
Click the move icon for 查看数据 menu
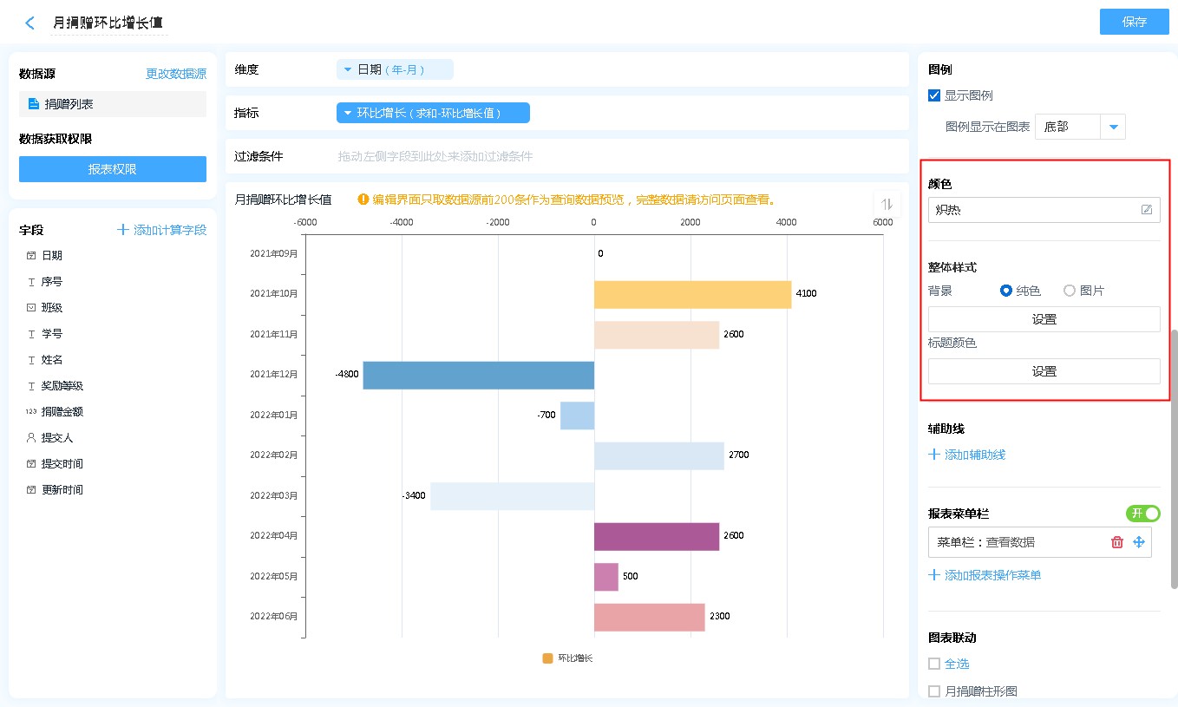[1139, 542]
